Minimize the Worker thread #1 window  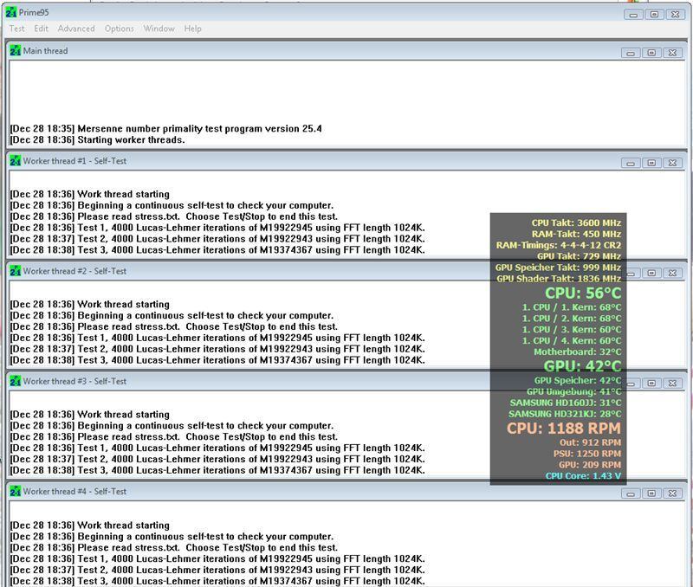[x=631, y=163]
